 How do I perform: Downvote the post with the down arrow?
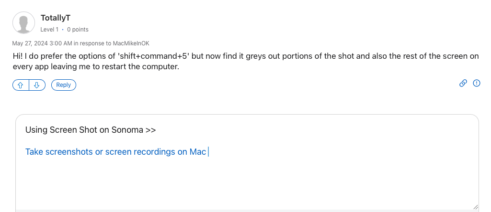point(37,85)
